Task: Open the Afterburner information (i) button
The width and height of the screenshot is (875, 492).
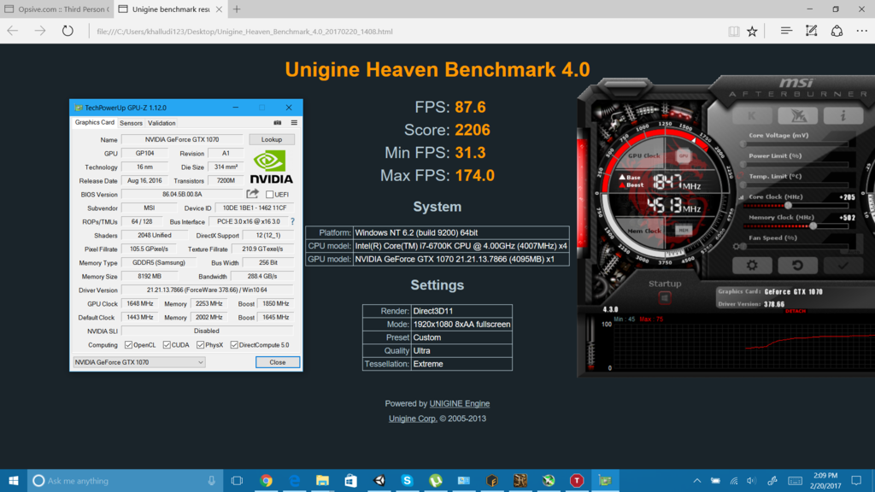Action: (x=843, y=116)
